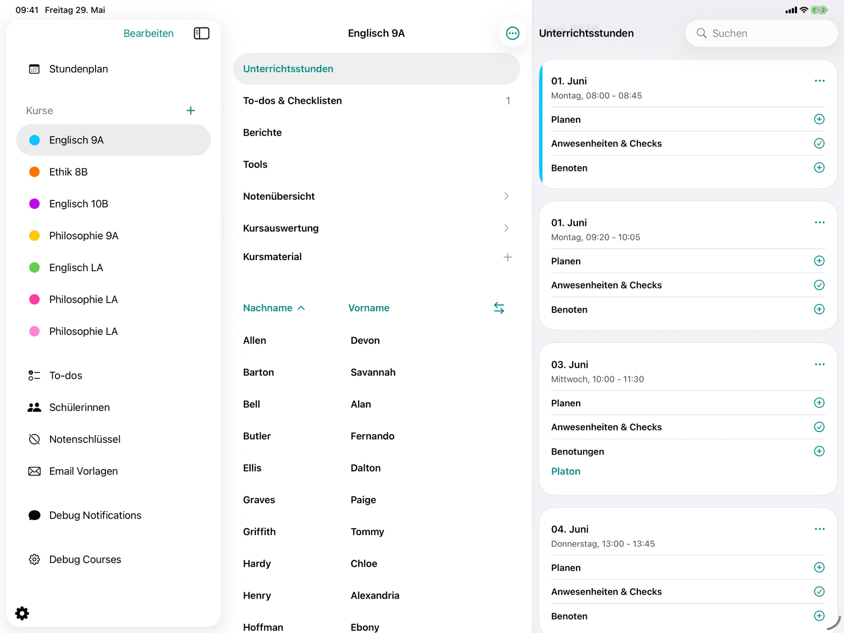Expand the Kursauswertung chevron
The height and width of the screenshot is (633, 844).
click(x=506, y=228)
